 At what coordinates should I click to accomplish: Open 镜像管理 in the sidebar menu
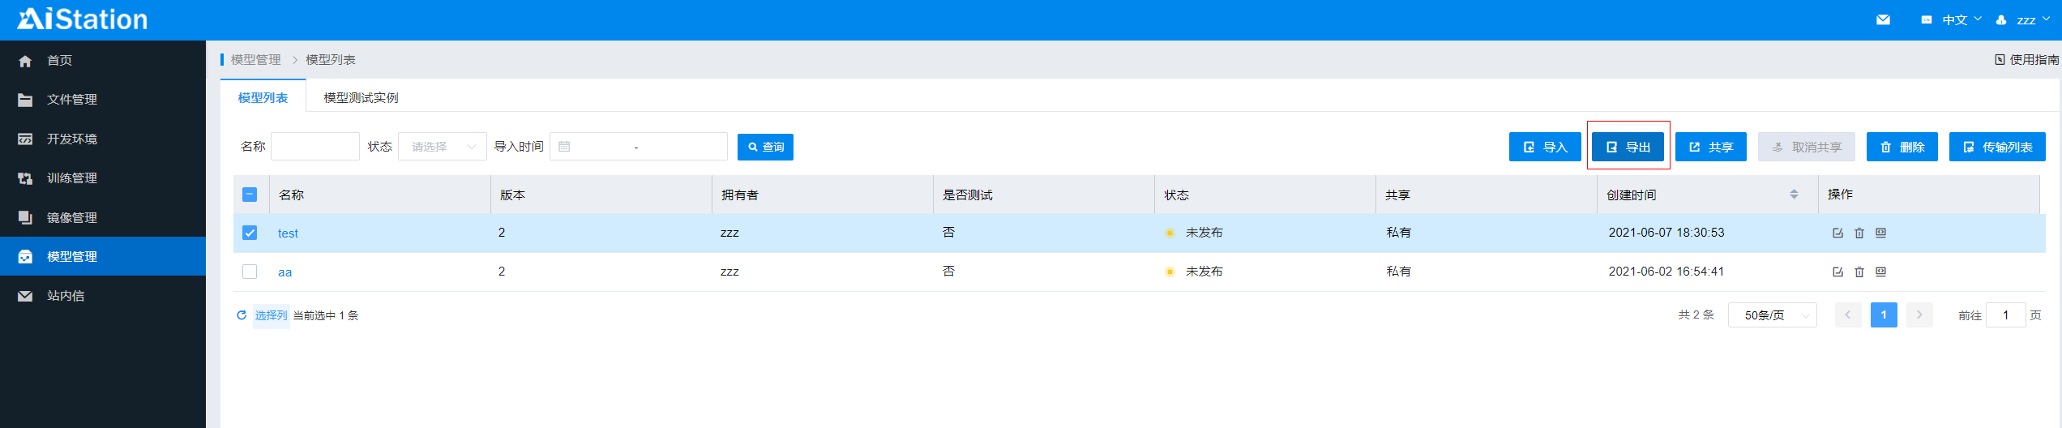pos(71,217)
